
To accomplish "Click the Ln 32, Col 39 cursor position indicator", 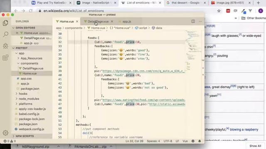I will (x=134, y=141).
